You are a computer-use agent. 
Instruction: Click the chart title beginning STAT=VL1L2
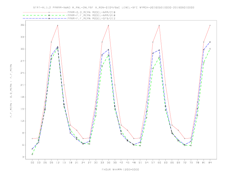[114, 8]
